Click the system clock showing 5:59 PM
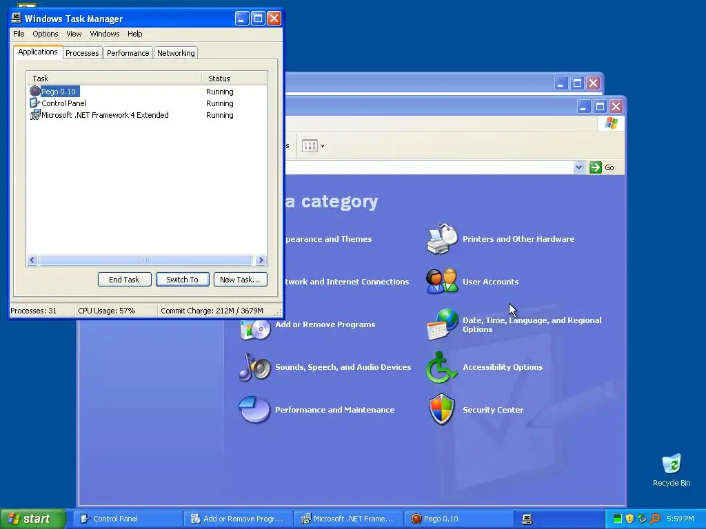The width and height of the screenshot is (706, 529). click(680, 519)
